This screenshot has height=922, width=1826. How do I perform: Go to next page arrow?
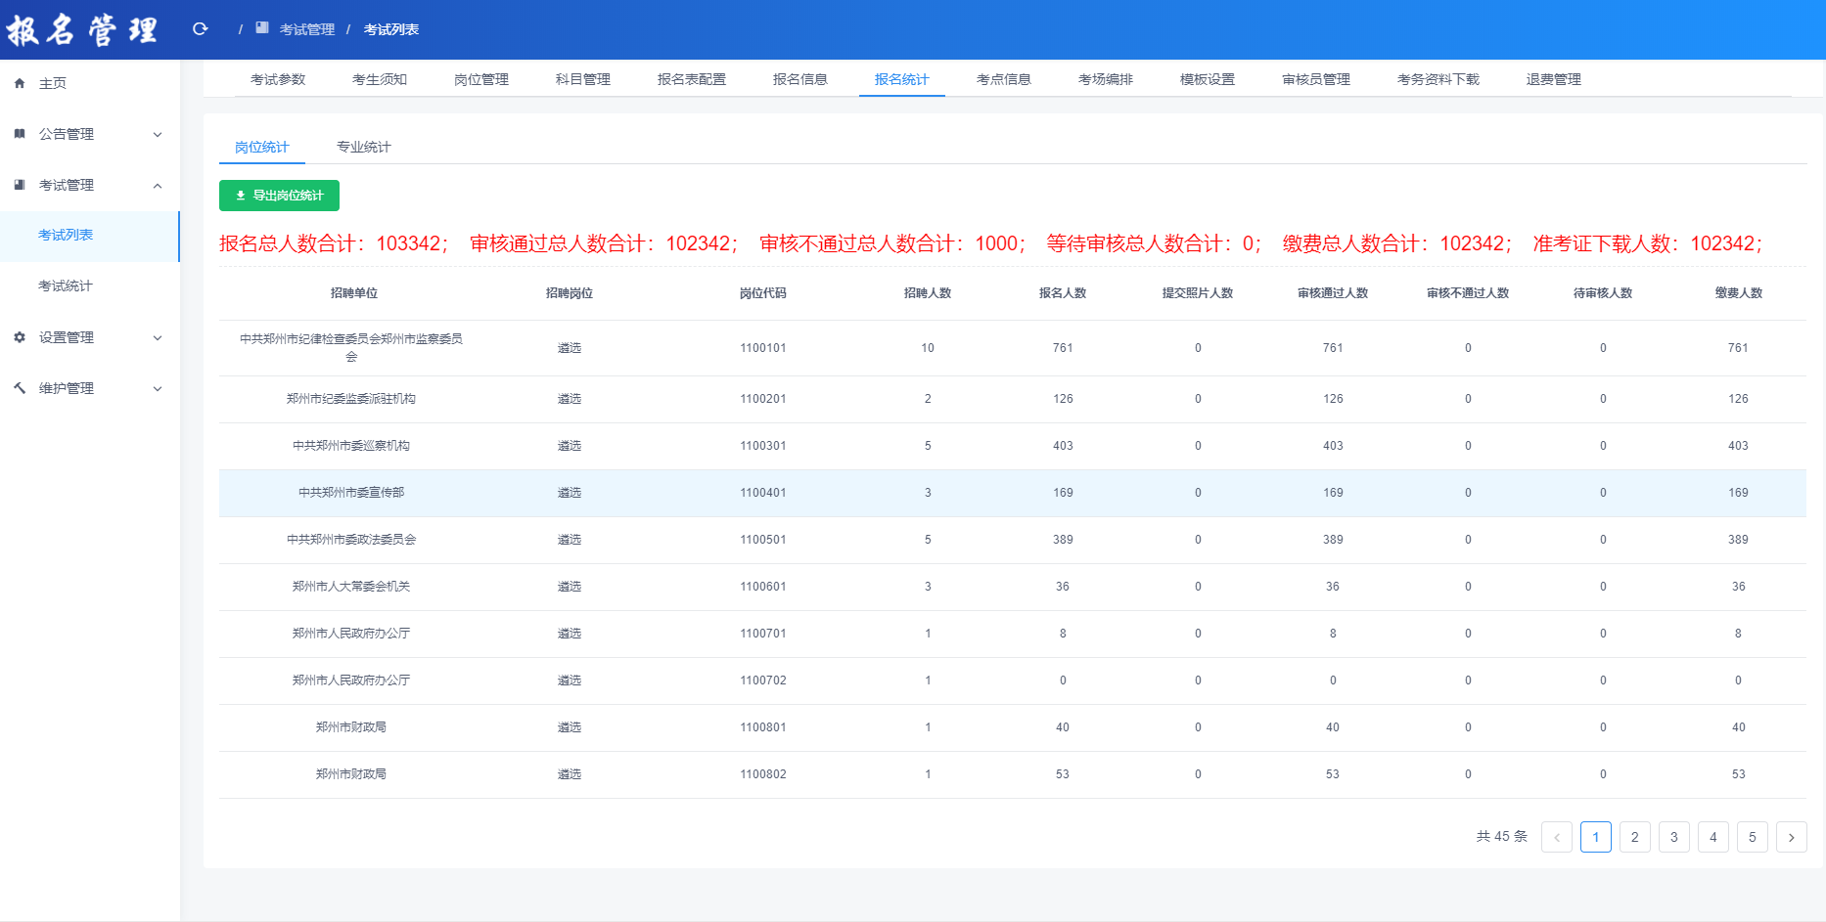tap(1791, 837)
